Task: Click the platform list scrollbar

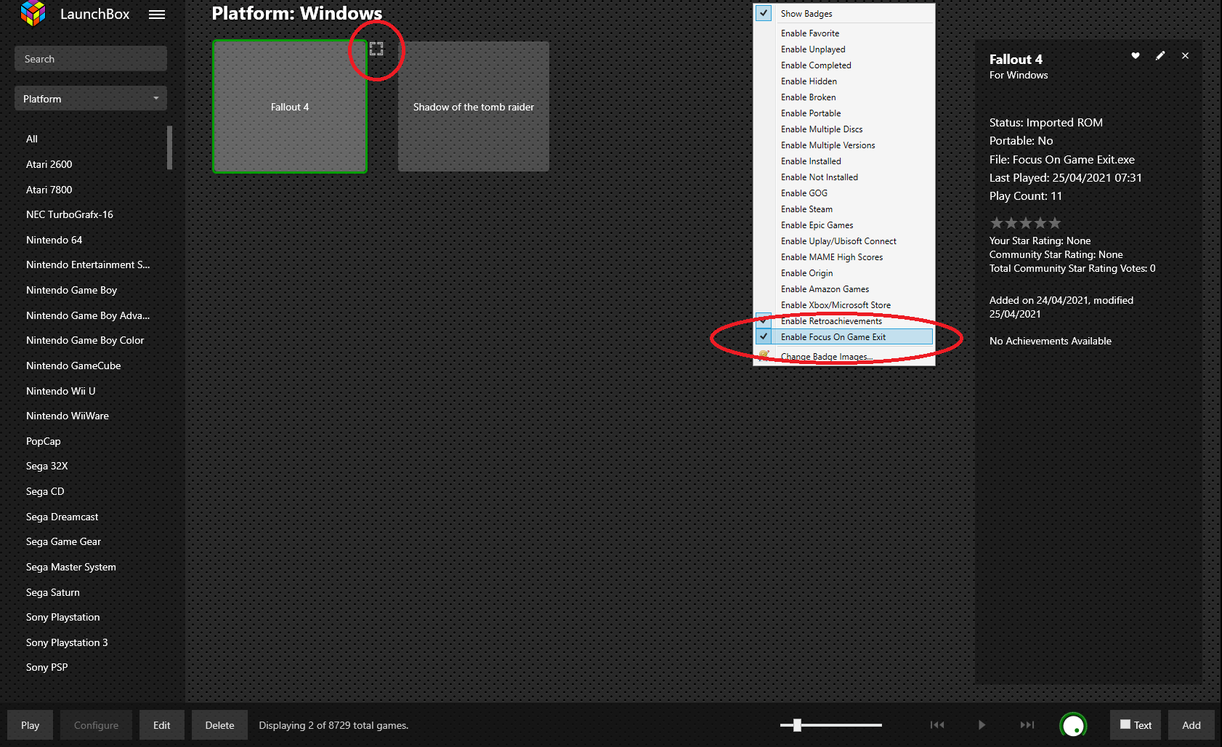Action: (169, 148)
